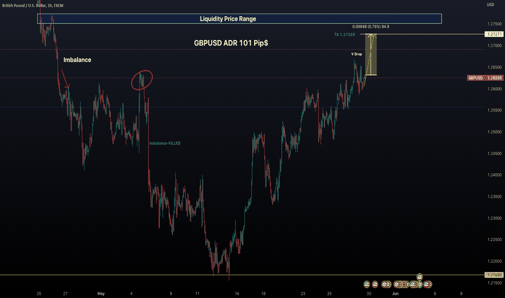Viewport: 505px width, 298px height.
Task: Click the 1.21690 horizontal line price tag
Action: click(494, 275)
